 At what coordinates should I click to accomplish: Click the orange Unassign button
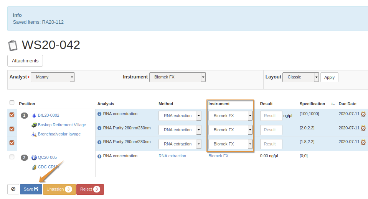(59, 189)
